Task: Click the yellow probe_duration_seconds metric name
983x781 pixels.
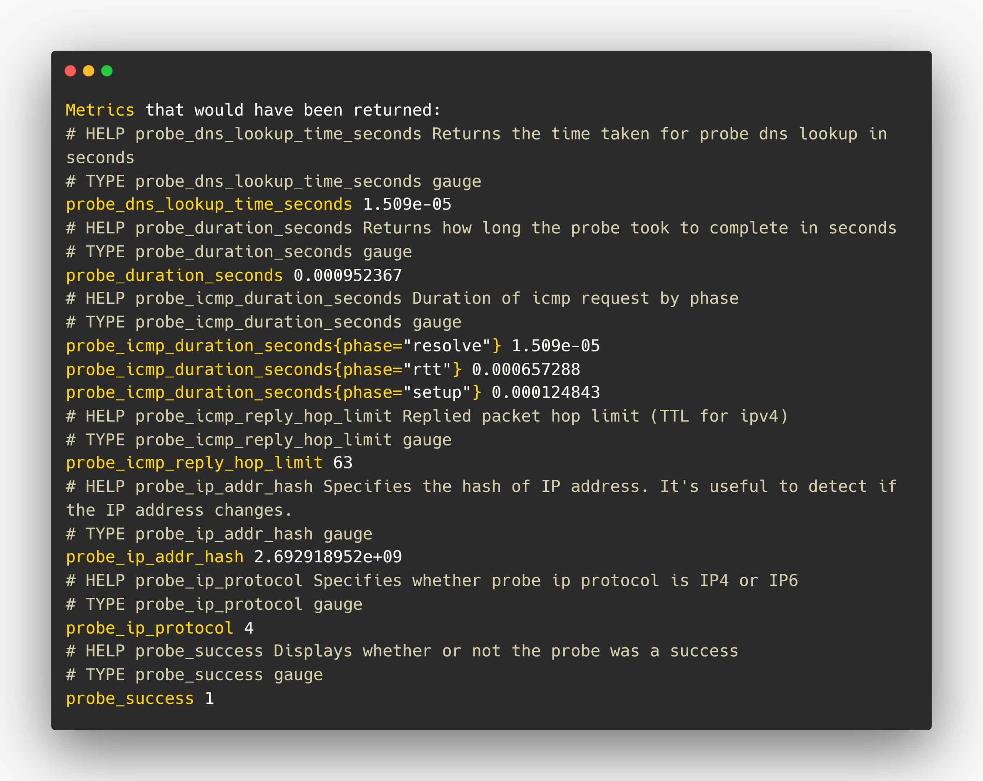Action: coord(174,275)
